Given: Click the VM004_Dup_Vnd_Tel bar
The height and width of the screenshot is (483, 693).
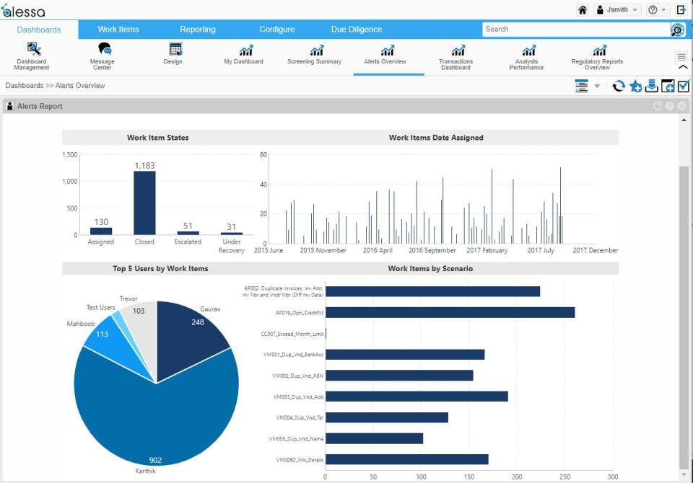Looking at the screenshot, I should [387, 417].
